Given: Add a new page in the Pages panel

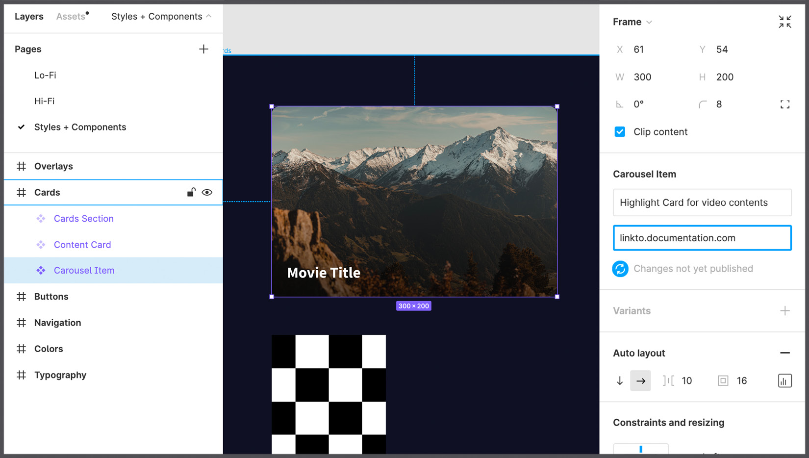Looking at the screenshot, I should pyautogui.click(x=203, y=49).
